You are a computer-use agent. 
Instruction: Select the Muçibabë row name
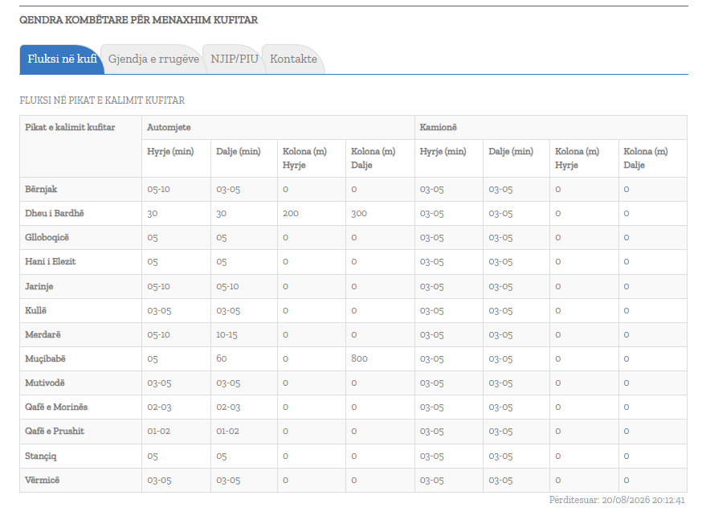(x=45, y=358)
